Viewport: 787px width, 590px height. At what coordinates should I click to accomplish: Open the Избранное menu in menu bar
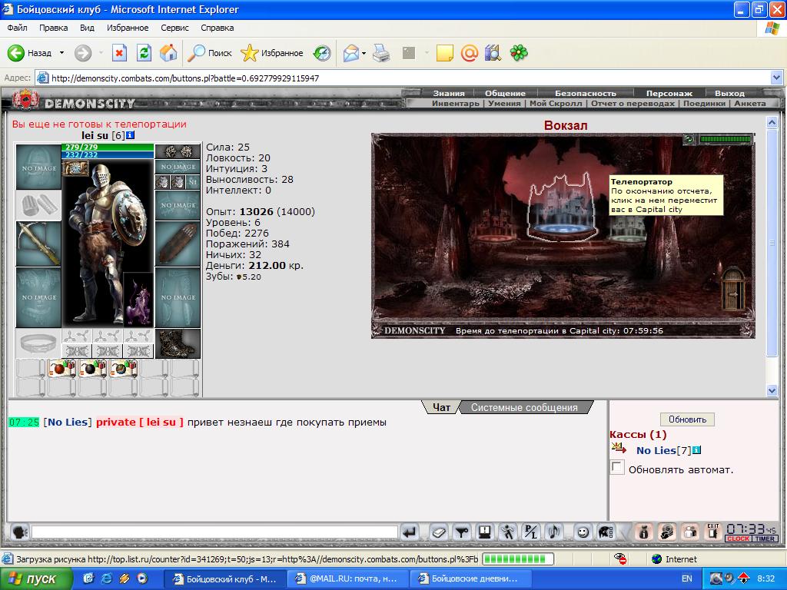coord(128,28)
